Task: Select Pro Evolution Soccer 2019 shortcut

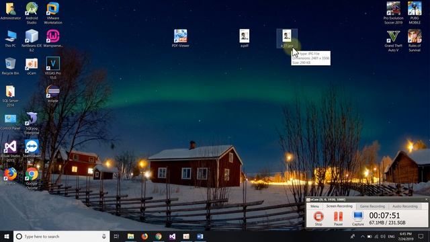Action: click(393, 13)
